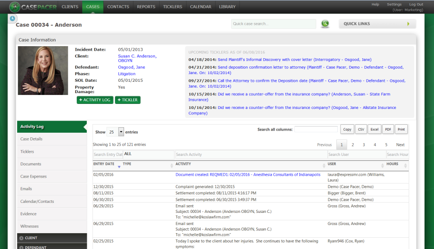This screenshot has width=434, height=249.
Task: Select Activity Log in the sidebar
Action: (x=52, y=127)
